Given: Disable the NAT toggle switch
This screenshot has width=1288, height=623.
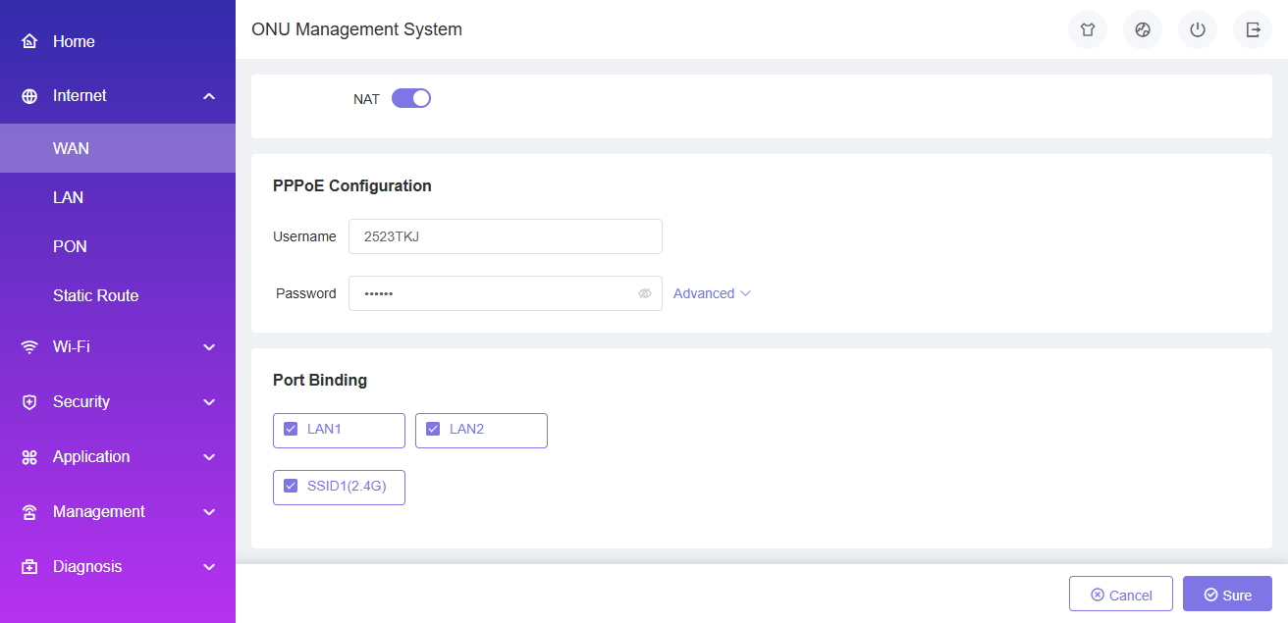Looking at the screenshot, I should pyautogui.click(x=411, y=98).
